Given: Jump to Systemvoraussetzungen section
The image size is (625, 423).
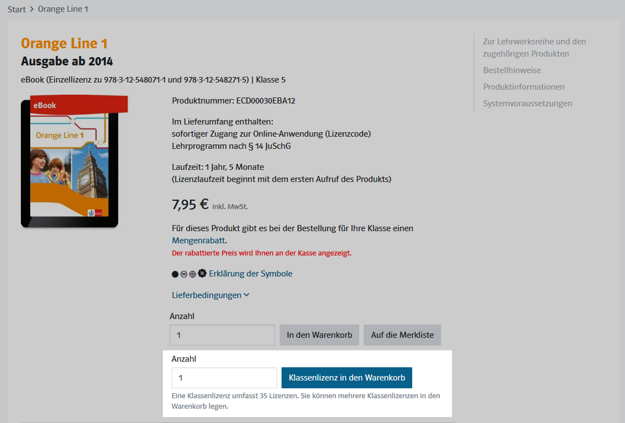Looking at the screenshot, I should 528,103.
